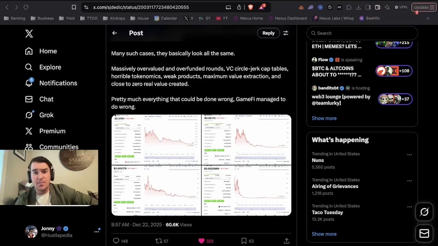Viewport: 438px width, 246px height.
Task: Open more options for the Nuns trend
Action: tap(410, 154)
